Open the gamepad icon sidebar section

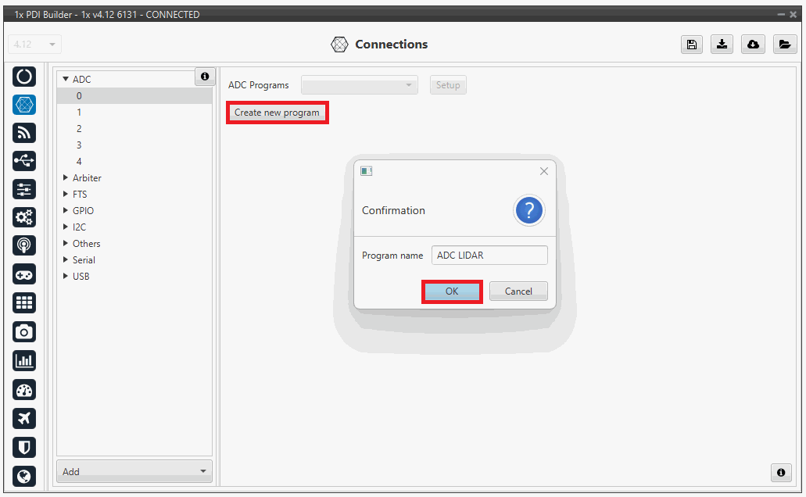25,274
